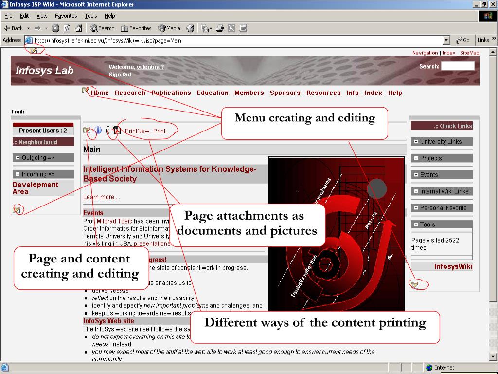
Task: Click the browser Home house icon in toolbar
Action: point(79,28)
